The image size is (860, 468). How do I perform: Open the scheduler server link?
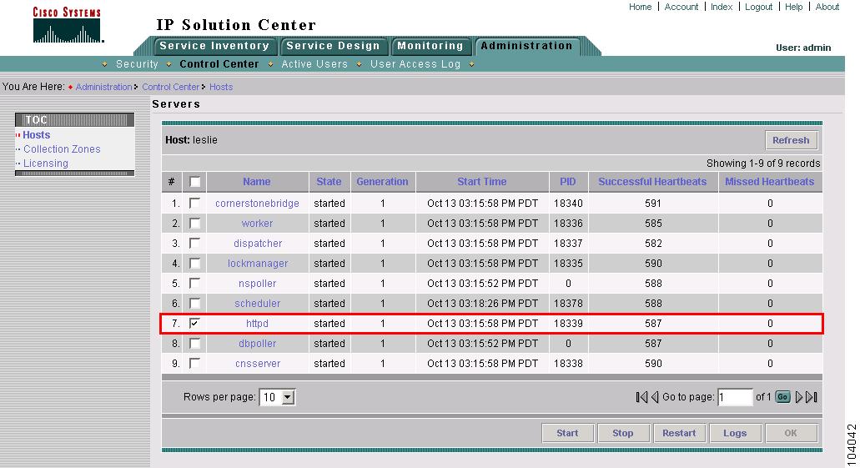point(257,304)
